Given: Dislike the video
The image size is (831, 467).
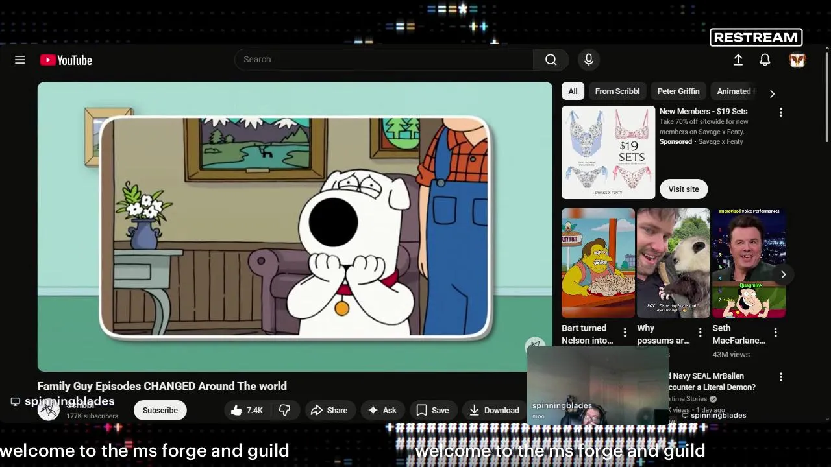Looking at the screenshot, I should pos(285,411).
